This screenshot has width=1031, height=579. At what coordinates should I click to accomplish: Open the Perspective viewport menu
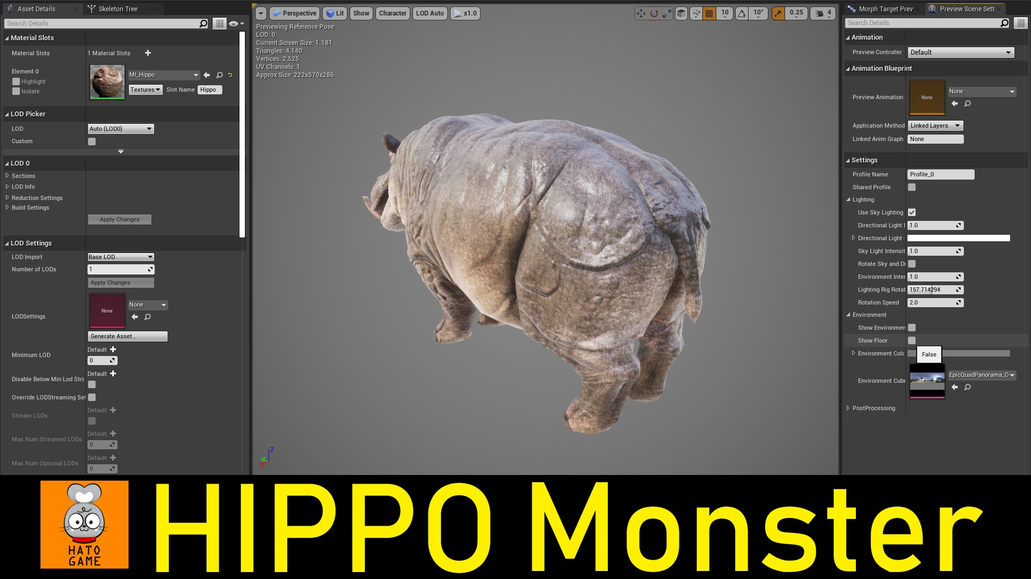click(x=294, y=13)
